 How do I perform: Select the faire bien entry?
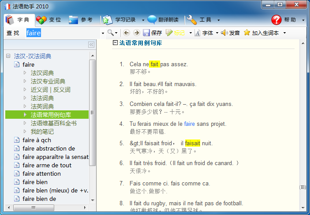(x=35, y=182)
